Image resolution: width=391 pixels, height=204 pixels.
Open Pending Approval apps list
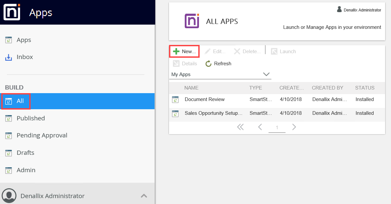(42, 135)
